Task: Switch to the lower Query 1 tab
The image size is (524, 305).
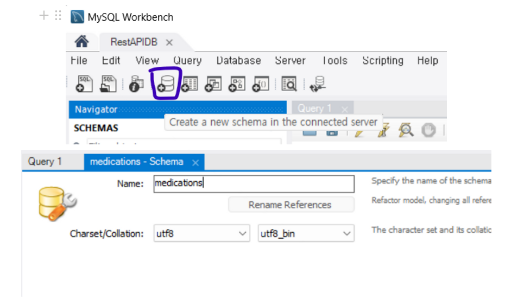Action: tap(45, 161)
